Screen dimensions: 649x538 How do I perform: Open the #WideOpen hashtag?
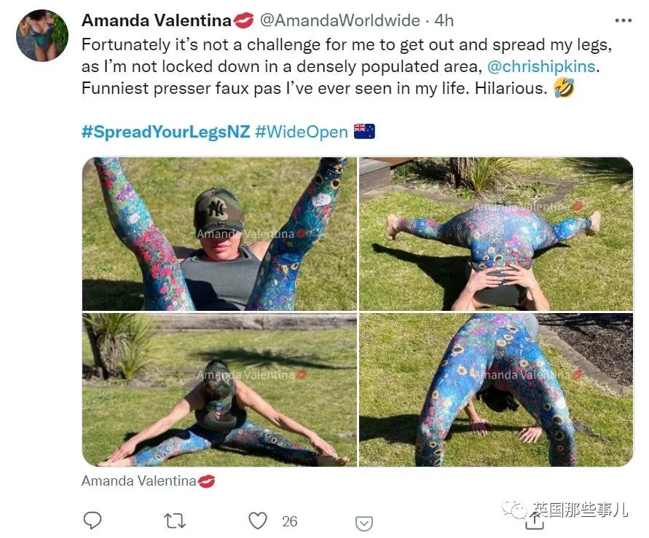point(300,132)
